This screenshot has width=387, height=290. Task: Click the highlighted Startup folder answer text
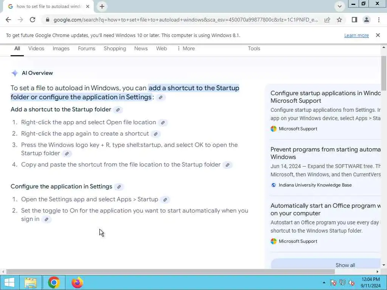click(125, 93)
